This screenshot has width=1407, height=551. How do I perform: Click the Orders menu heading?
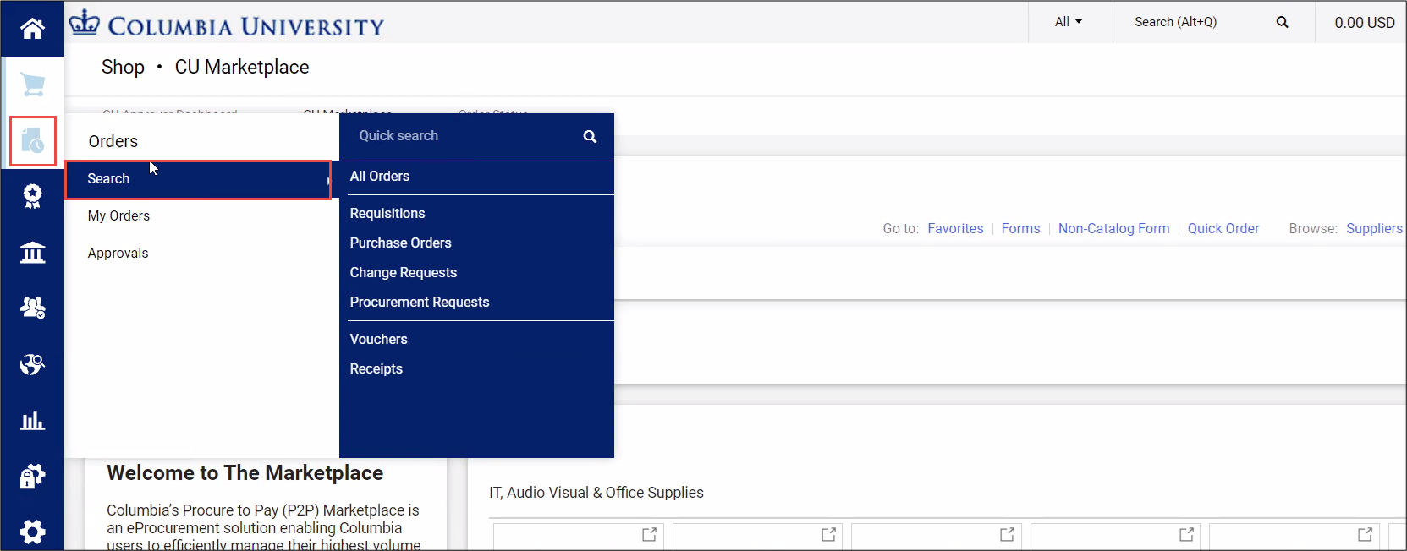[113, 141]
